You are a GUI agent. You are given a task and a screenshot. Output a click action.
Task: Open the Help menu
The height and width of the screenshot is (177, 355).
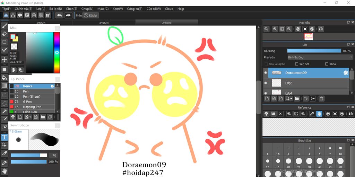point(181,9)
